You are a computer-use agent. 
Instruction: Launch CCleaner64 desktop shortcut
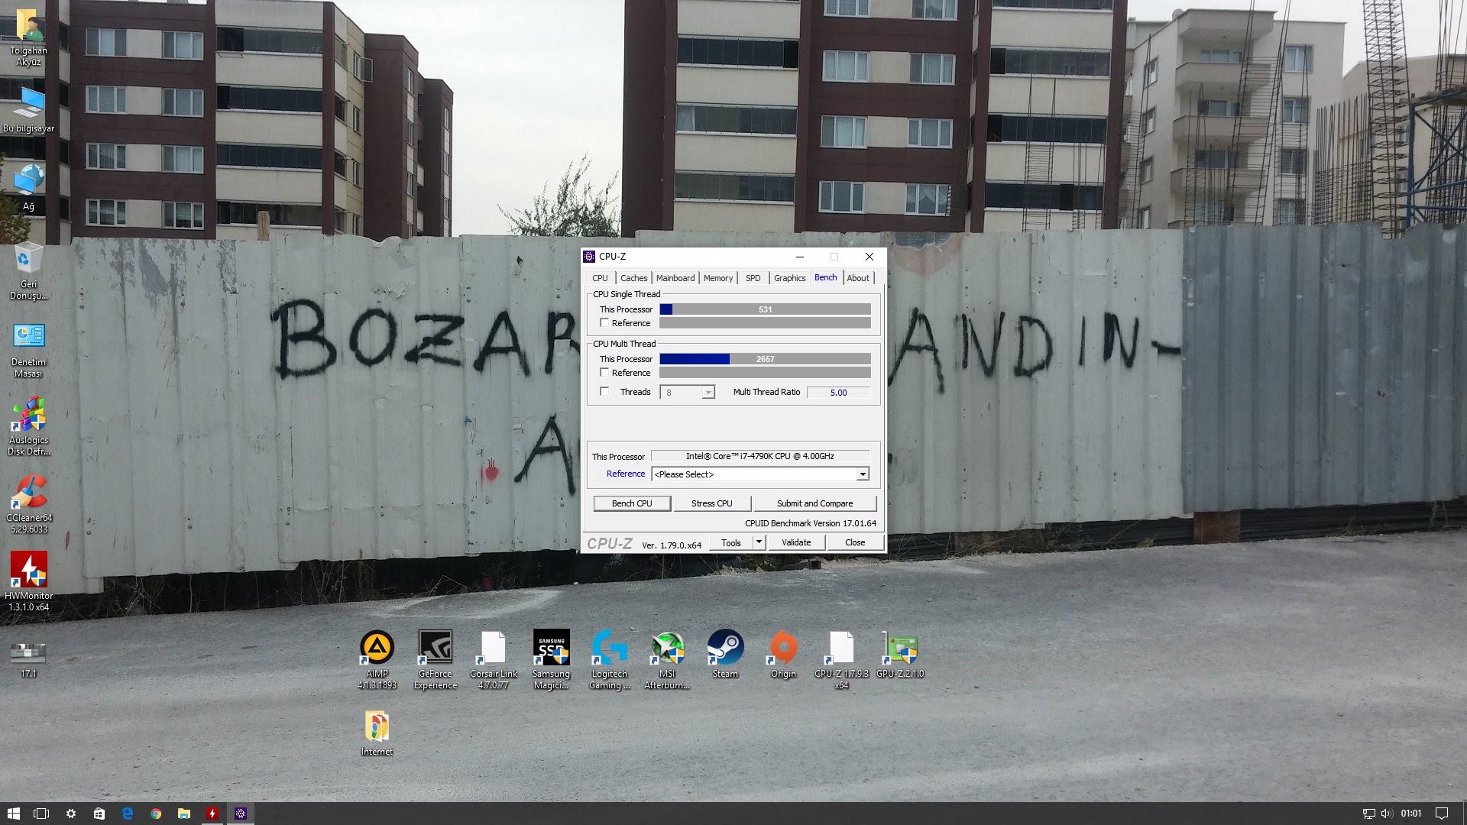pyautogui.click(x=28, y=504)
